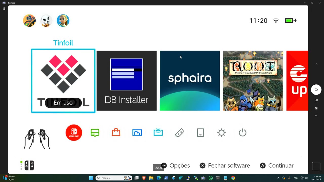Show hidden system tray icons

(x=278, y=178)
